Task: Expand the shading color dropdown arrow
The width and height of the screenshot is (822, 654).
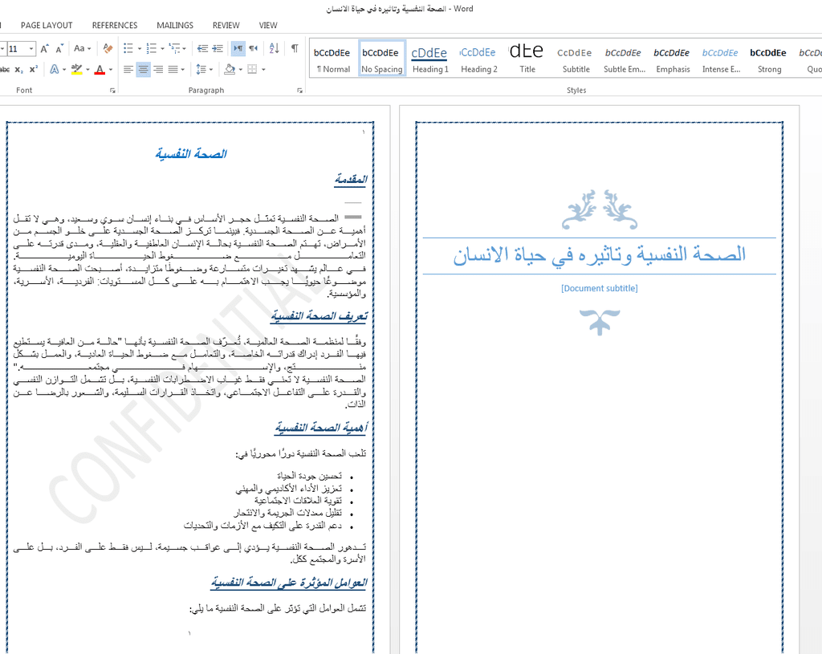Action: pos(241,69)
